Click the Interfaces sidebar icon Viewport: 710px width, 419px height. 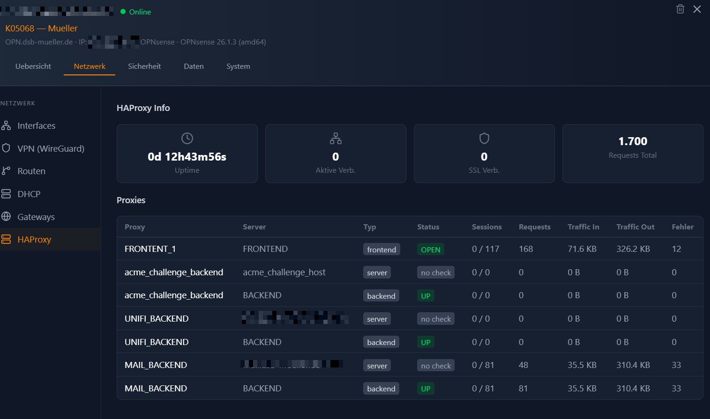6,125
